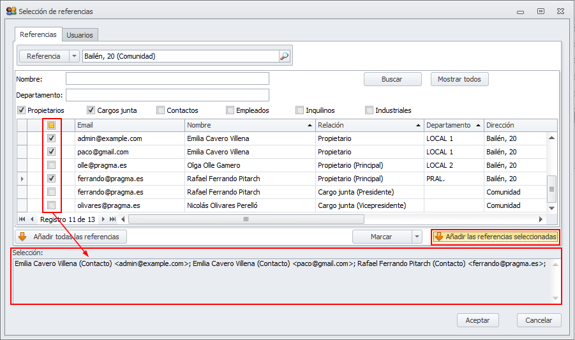The height and width of the screenshot is (340, 575).
Task: Enable the Inquilinos filter checkbox
Action: 300,110
